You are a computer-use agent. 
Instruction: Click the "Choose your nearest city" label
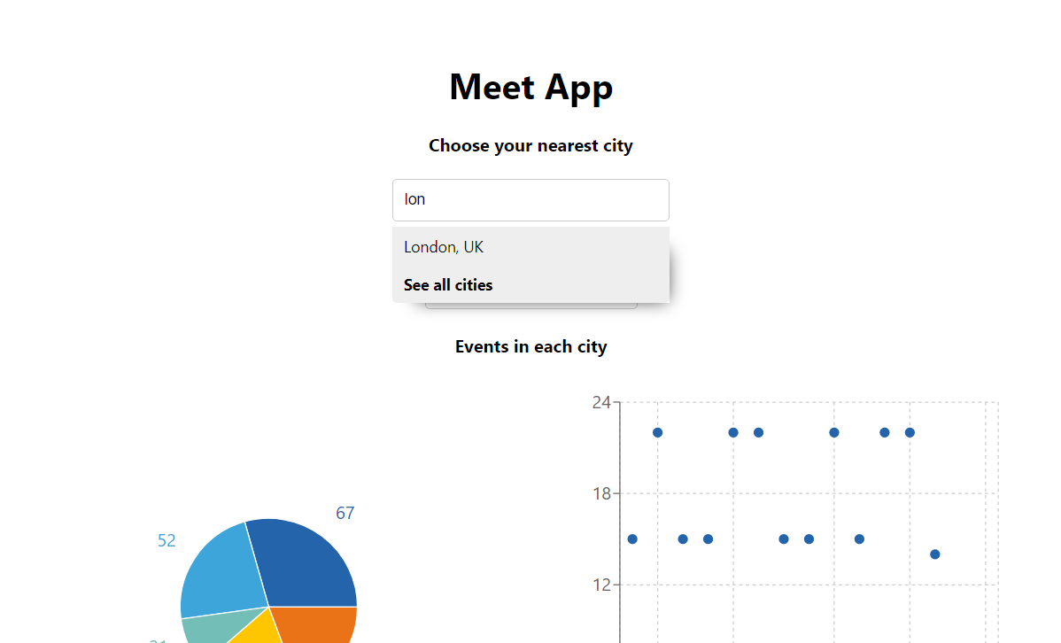point(530,145)
